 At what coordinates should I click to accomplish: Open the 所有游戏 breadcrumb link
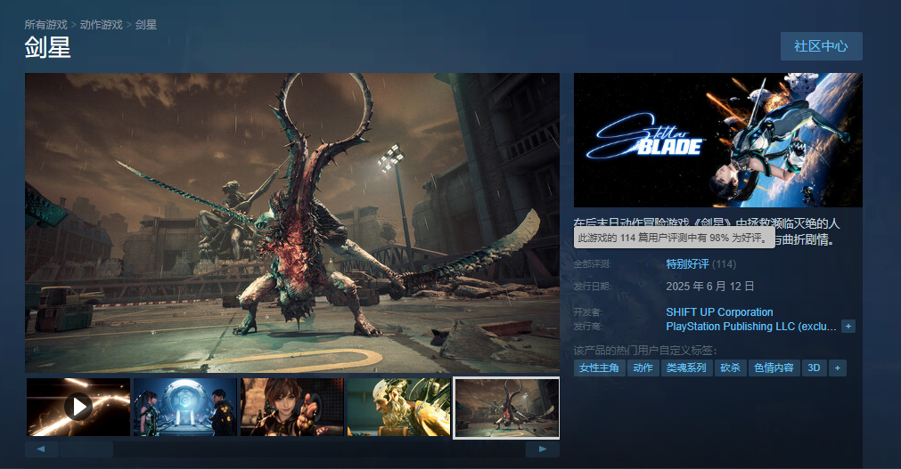[46, 25]
